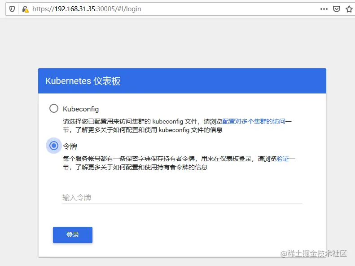355x266 pixels.
Task: Click the 输入令牌 token input field
Action: (182, 198)
